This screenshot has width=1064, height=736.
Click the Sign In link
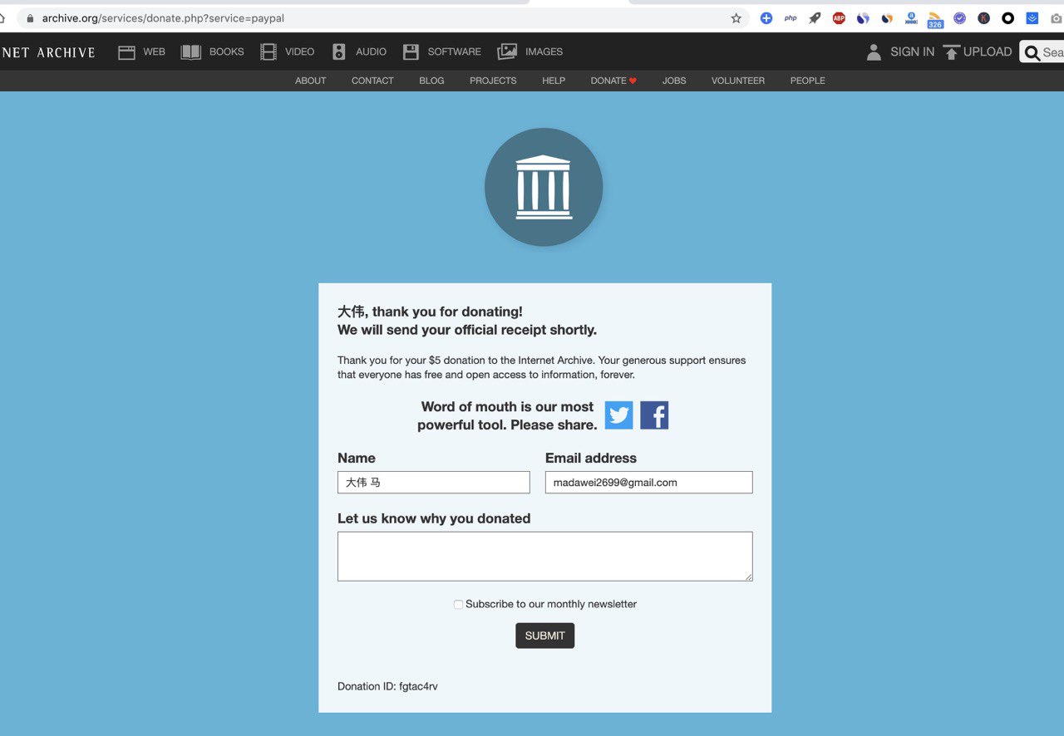[911, 52]
